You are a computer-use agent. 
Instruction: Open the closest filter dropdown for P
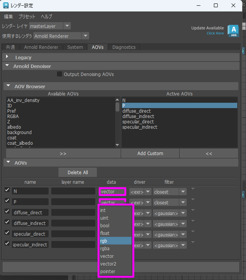click(170, 202)
